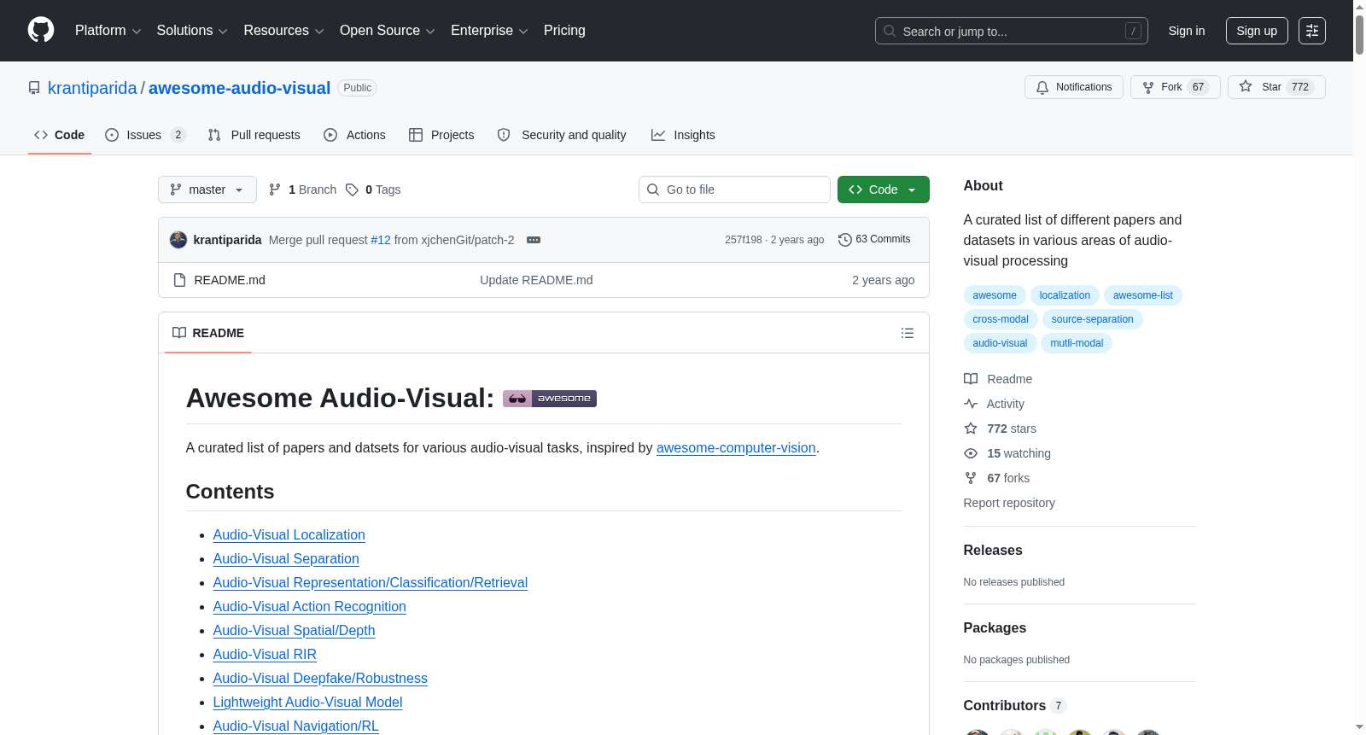Open the 257f198 commit hash
The width and height of the screenshot is (1366, 735).
click(x=744, y=240)
